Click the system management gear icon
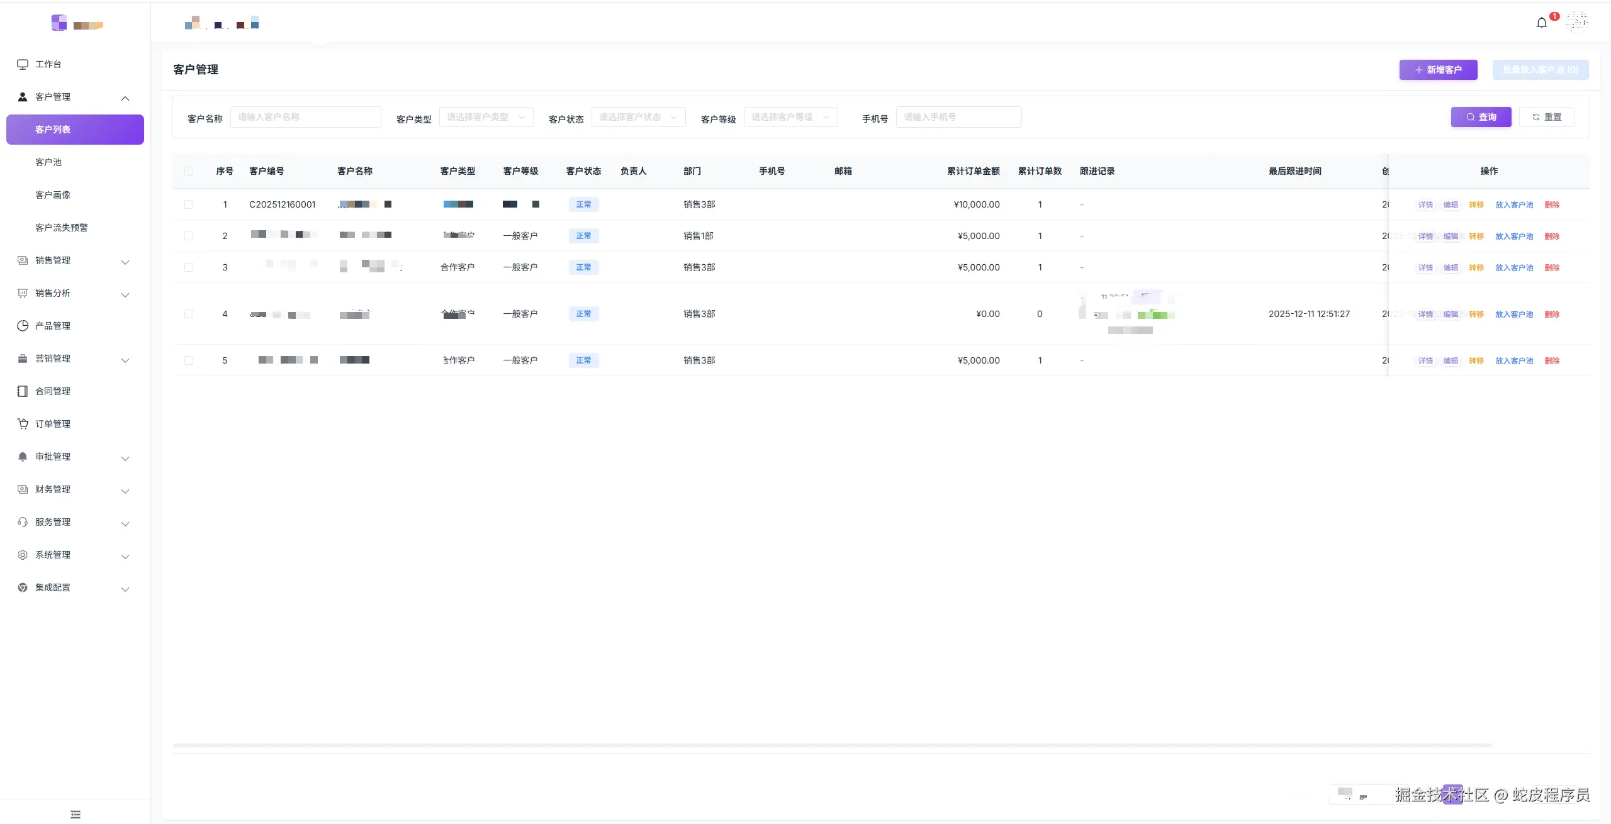 [x=23, y=555]
